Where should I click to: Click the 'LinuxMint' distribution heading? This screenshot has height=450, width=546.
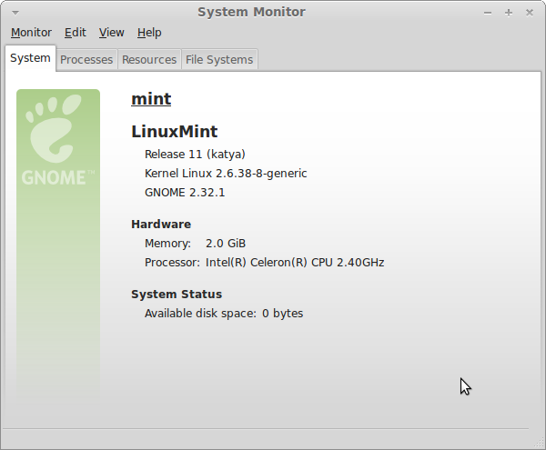175,132
